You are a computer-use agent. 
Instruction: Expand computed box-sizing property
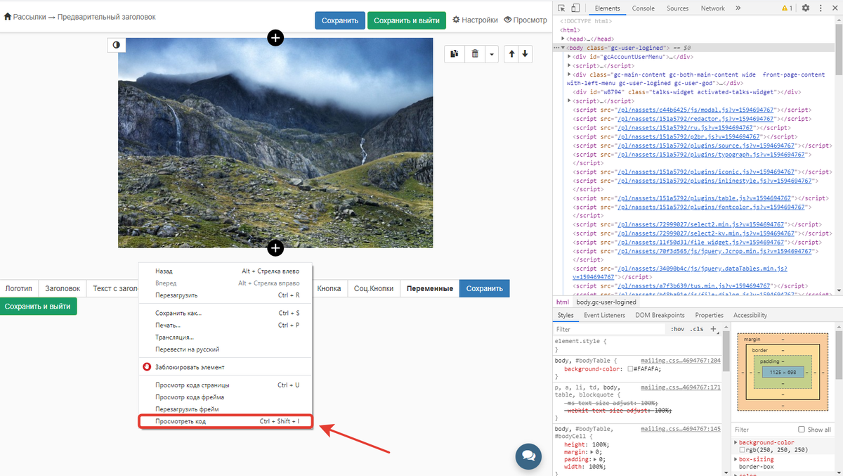pos(736,459)
